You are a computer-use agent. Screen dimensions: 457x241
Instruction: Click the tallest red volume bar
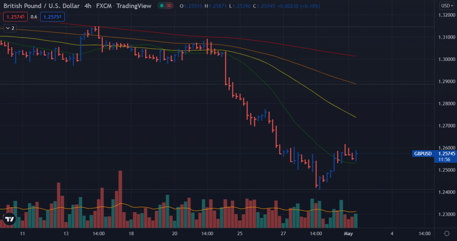pyautogui.click(x=120, y=199)
